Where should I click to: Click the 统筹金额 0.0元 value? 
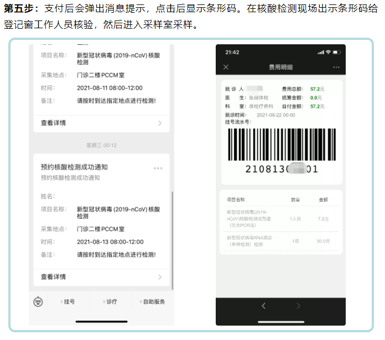[316, 97]
